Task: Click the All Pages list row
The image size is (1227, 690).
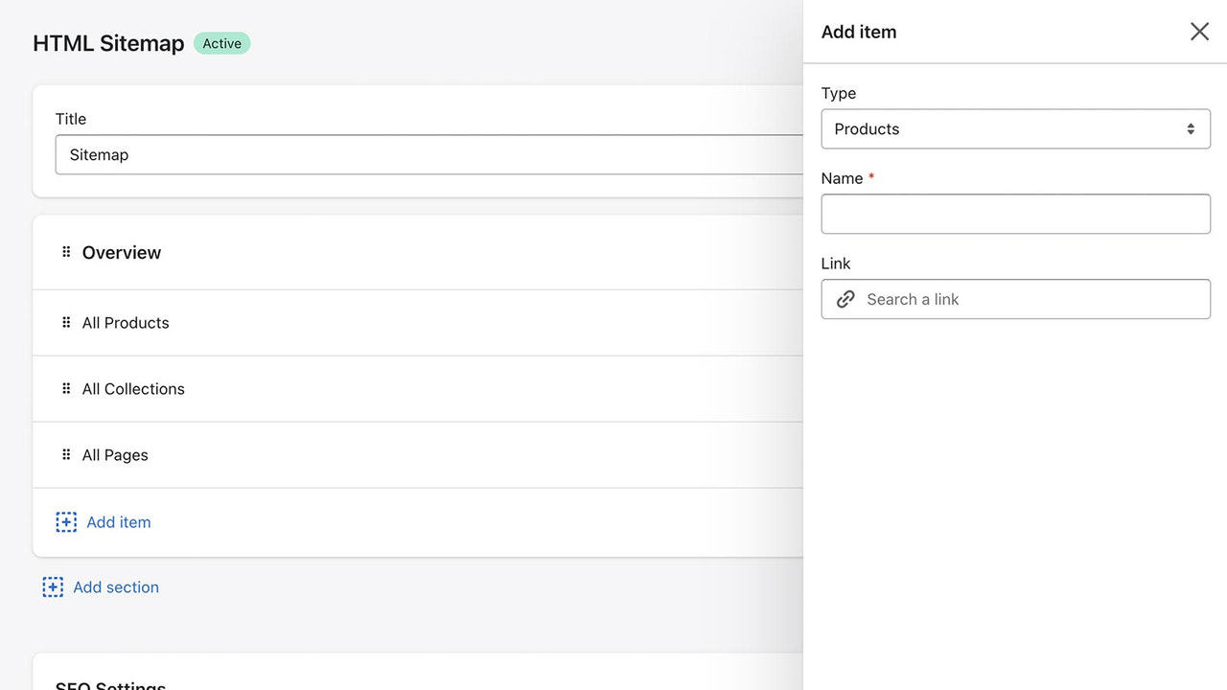Action: 383,455
